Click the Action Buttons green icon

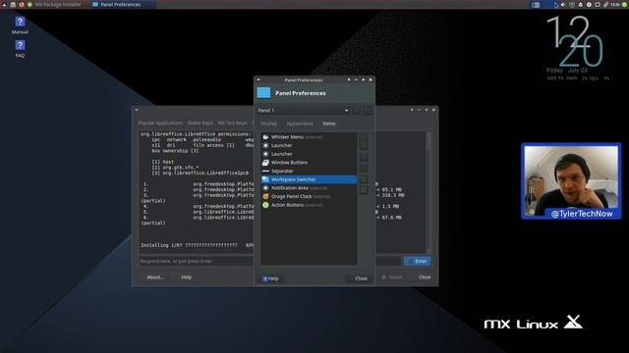pyautogui.click(x=265, y=205)
